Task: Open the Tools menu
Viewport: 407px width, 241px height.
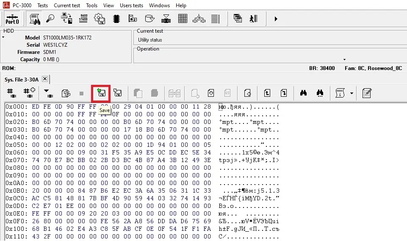Action: click(x=91, y=6)
